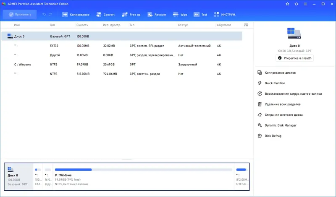Image resolution: width=336 pixels, height=197 pixels.
Task: Select the FAT 100MB block in disk map
Action: (x=38, y=176)
